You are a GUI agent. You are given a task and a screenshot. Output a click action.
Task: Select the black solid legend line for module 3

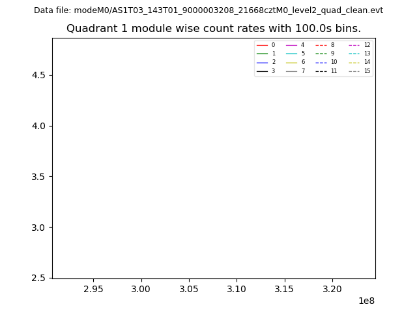(x=262, y=71)
